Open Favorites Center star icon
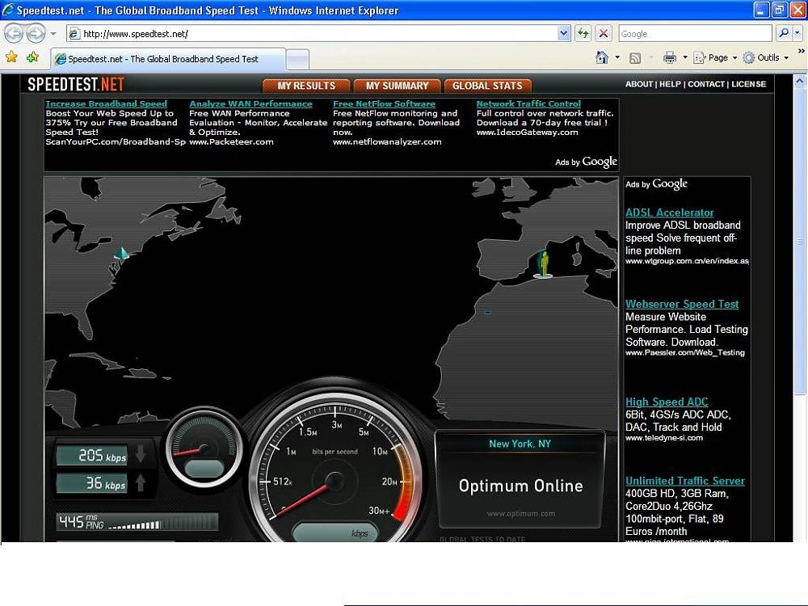This screenshot has height=606, width=808. coord(11,57)
